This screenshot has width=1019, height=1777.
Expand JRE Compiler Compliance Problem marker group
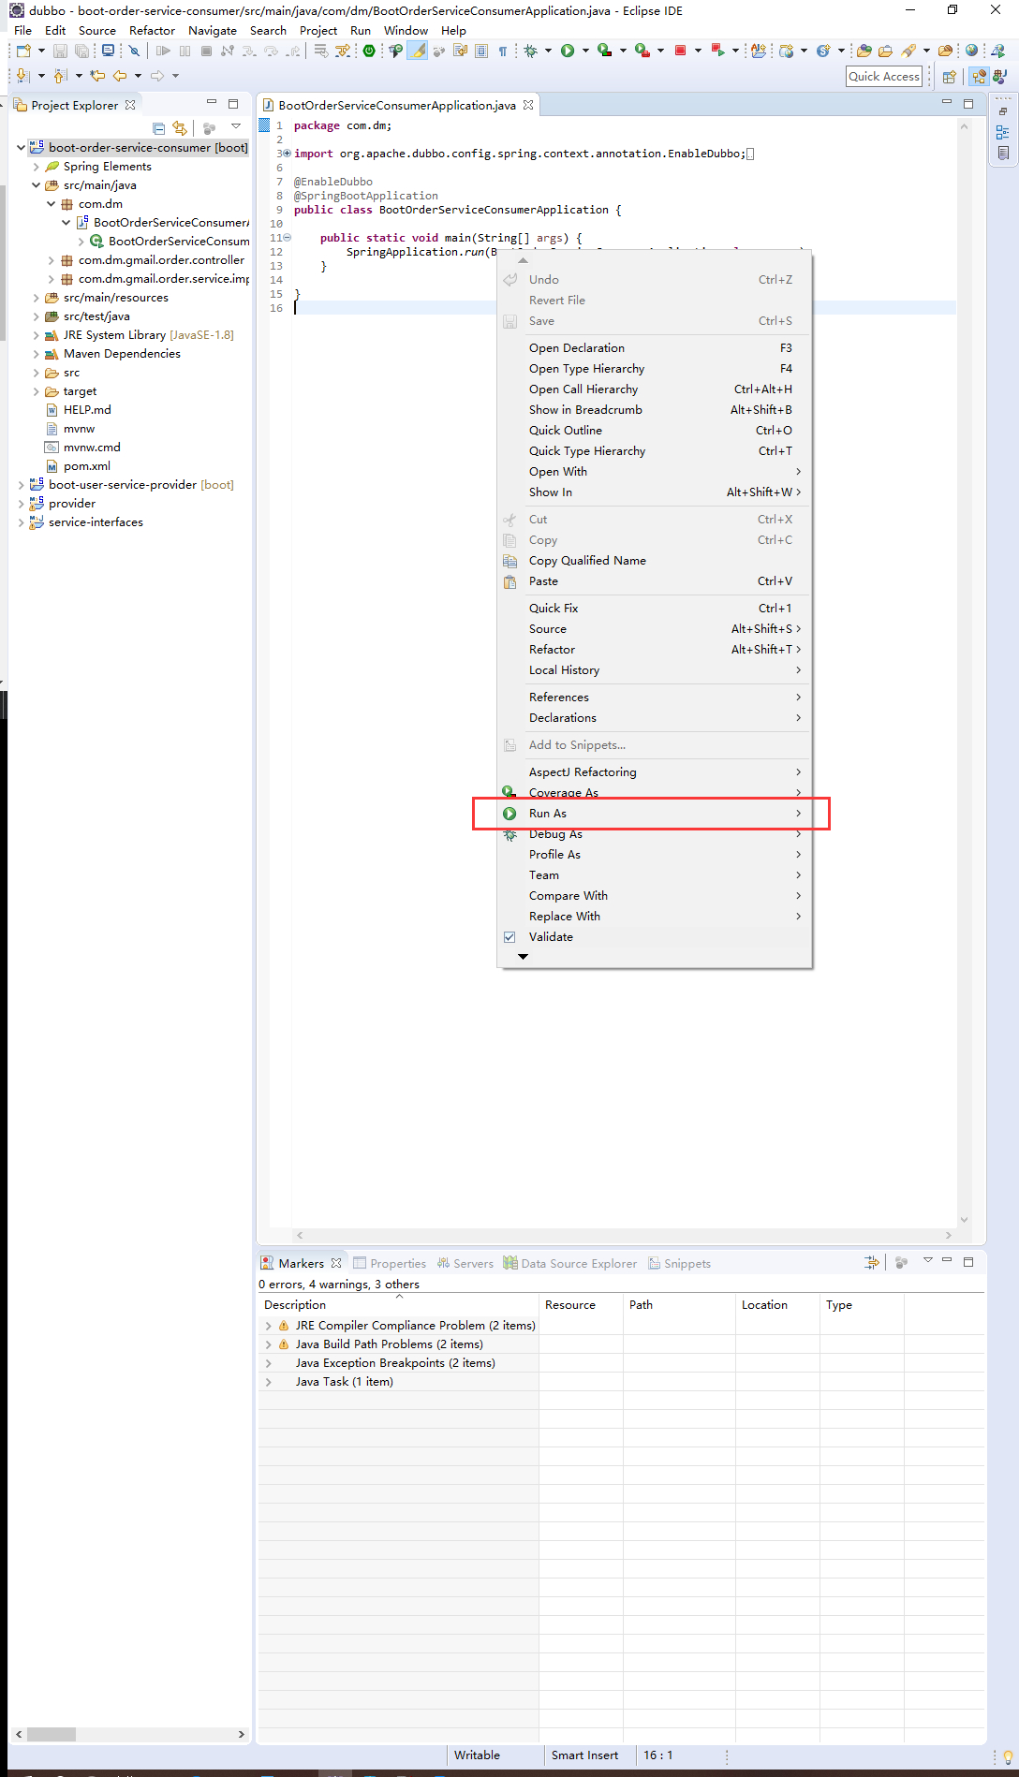tap(269, 1326)
